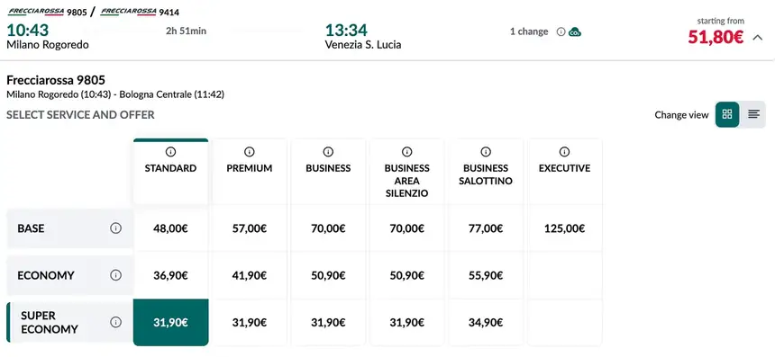This screenshot has height=357, width=775.
Task: Pick Super Economy Salottino 34,90€ fare
Action: coord(486,323)
